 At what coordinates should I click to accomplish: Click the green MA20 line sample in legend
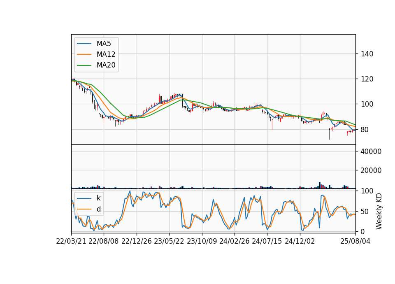tap(84, 65)
